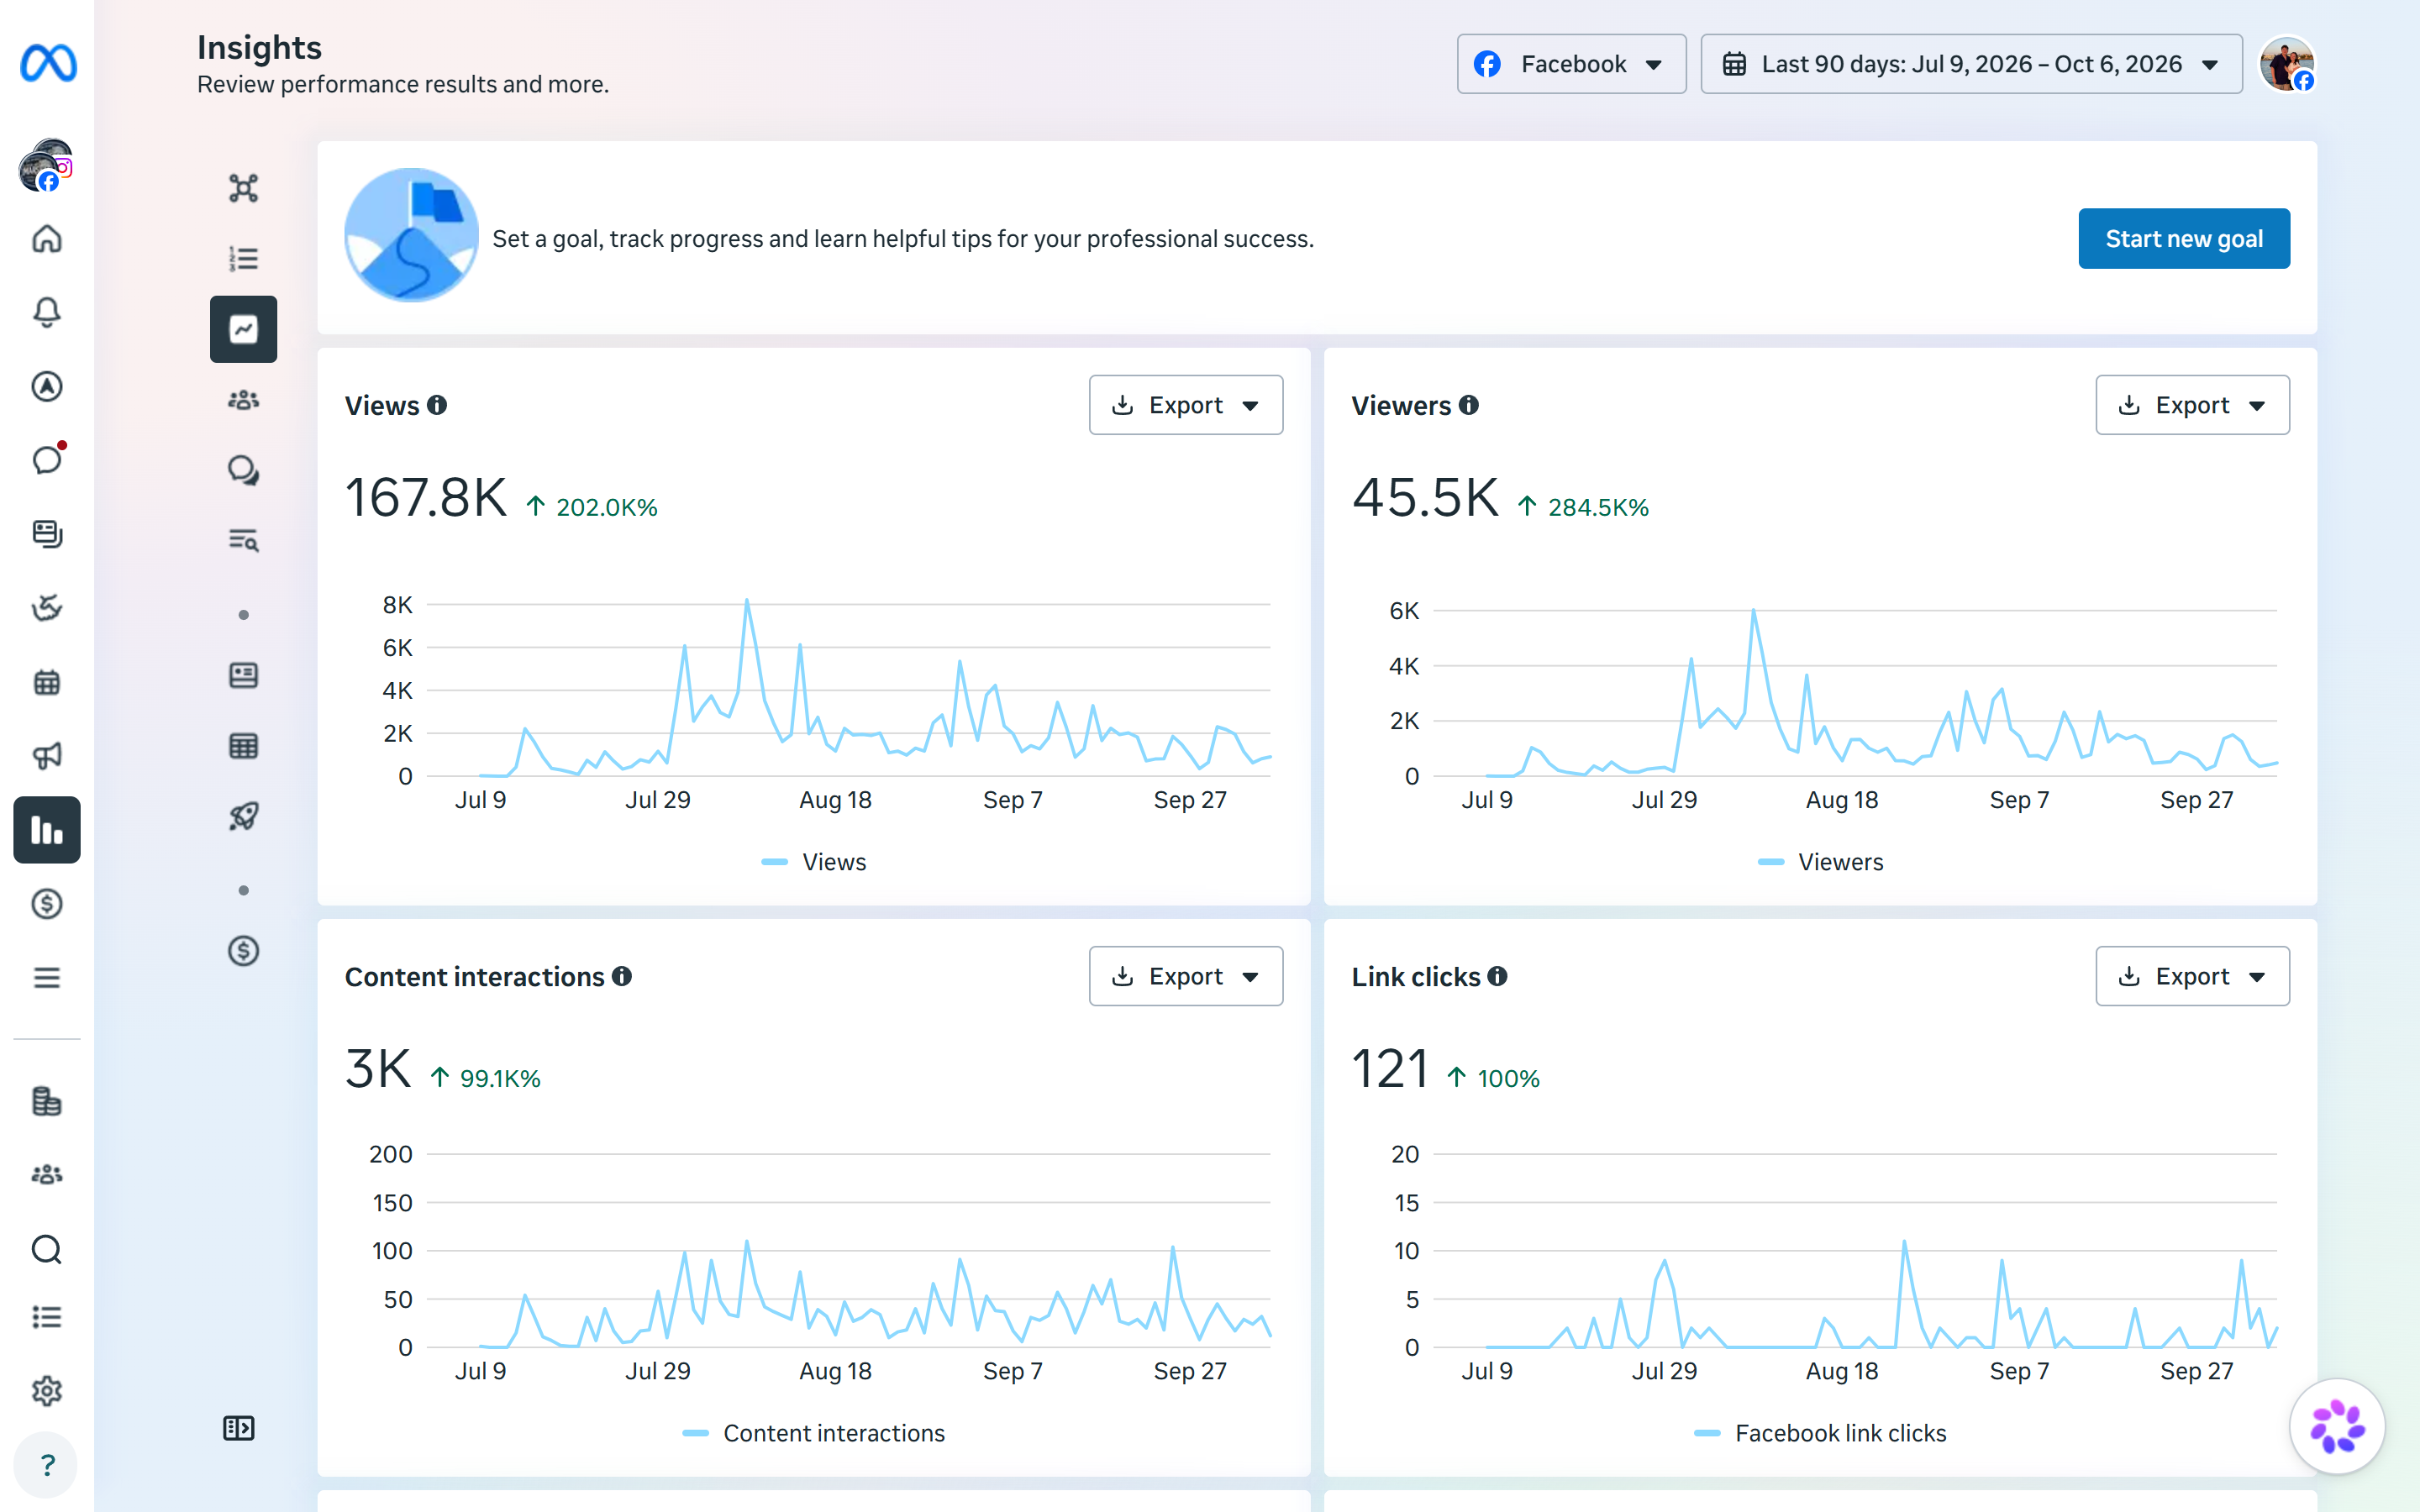Viewport: 2420px width, 1512px height.
Task: Open the Content list icon in Insights submenu
Action: click(x=243, y=259)
